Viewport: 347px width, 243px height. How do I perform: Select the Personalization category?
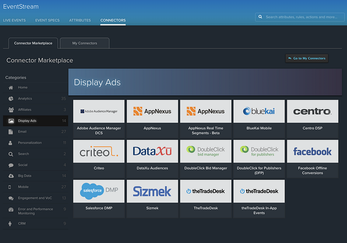coord(35,143)
